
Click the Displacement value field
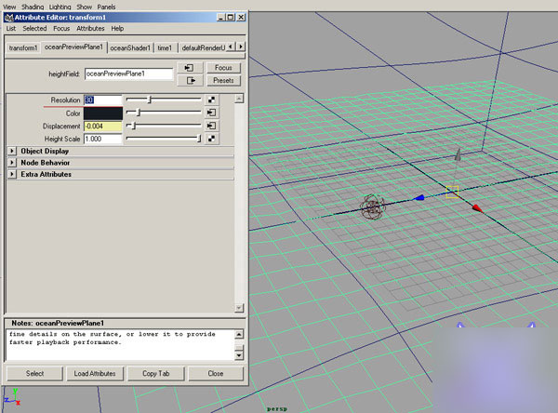pos(103,126)
